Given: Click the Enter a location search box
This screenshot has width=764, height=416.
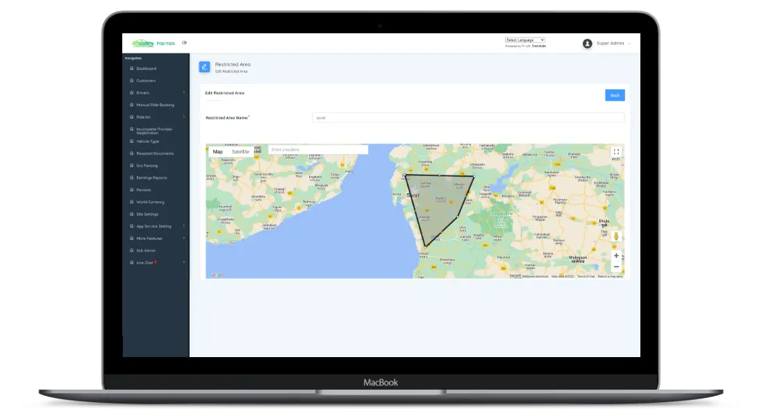Looking at the screenshot, I should [318, 150].
